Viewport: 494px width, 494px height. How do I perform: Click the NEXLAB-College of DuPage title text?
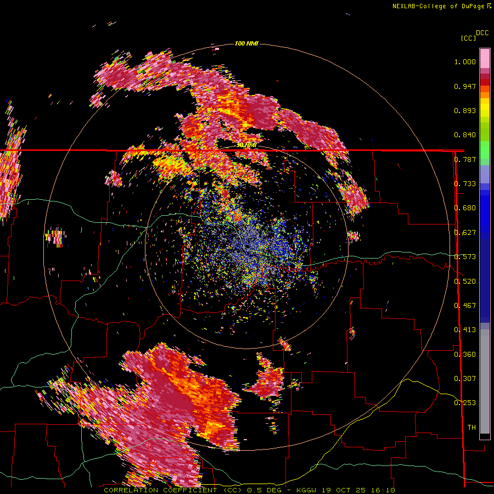point(438,6)
